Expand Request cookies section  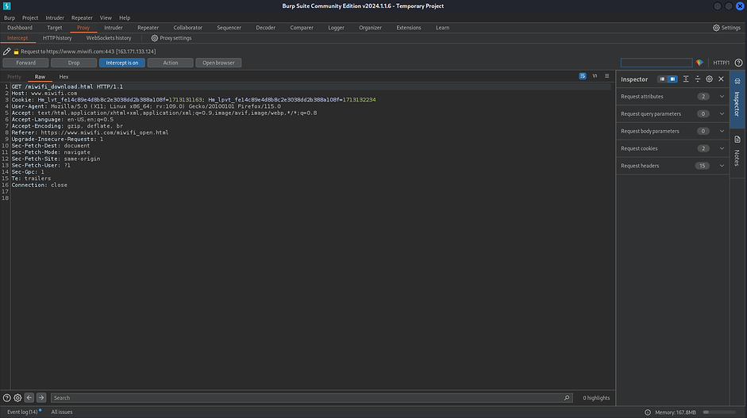(x=672, y=148)
